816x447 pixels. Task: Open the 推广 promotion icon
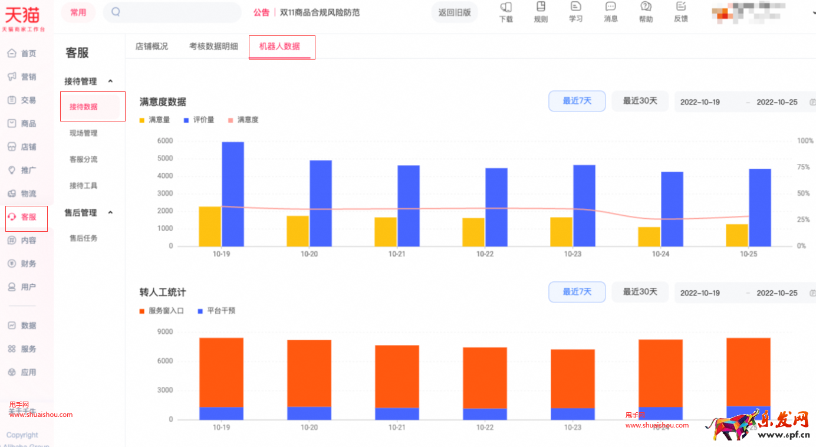[x=11, y=170]
